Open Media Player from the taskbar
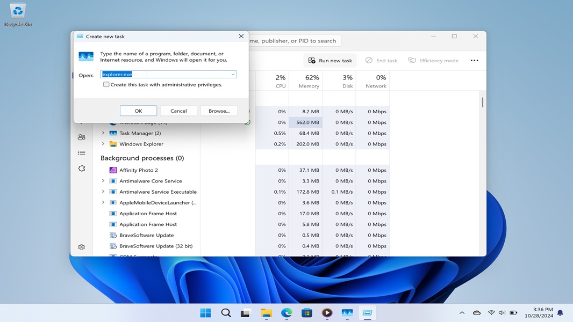 click(x=327, y=312)
